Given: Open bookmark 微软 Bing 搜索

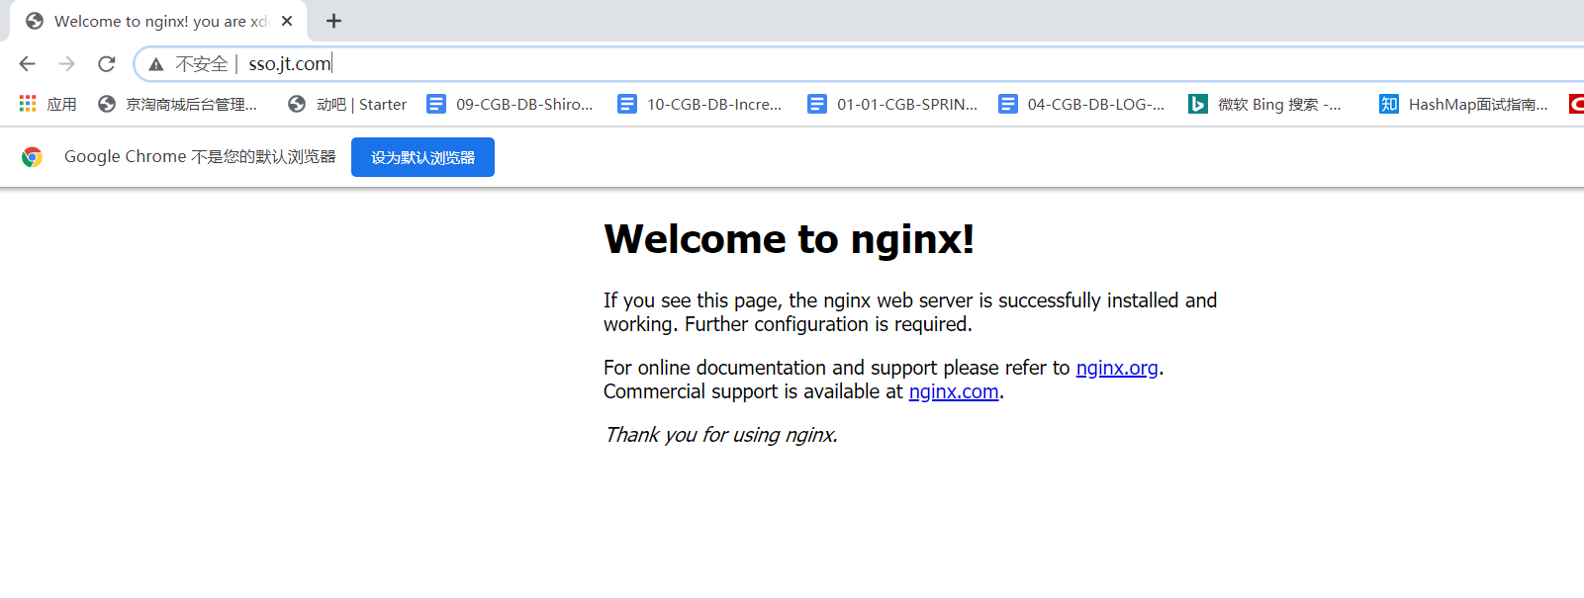Looking at the screenshot, I should pos(1265,104).
